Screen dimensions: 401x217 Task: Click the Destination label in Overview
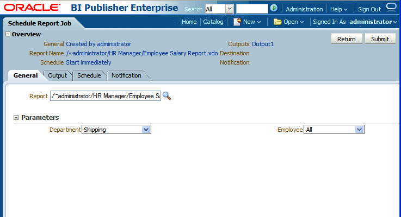(x=235, y=53)
